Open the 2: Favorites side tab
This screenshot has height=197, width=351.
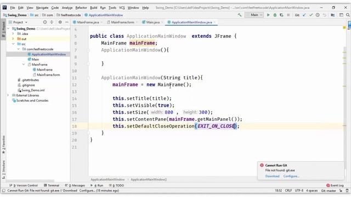tap(3, 144)
